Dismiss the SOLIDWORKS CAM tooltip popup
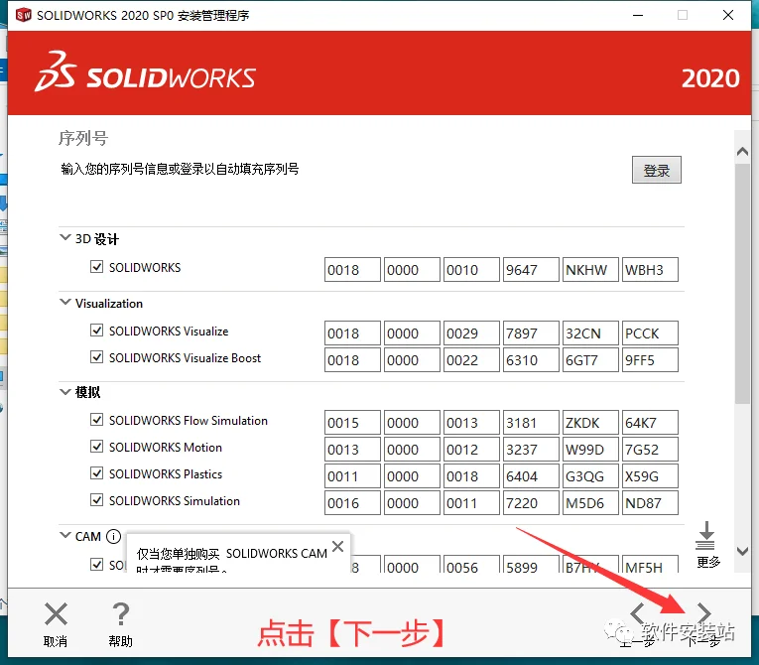This screenshot has height=665, width=759. (338, 546)
